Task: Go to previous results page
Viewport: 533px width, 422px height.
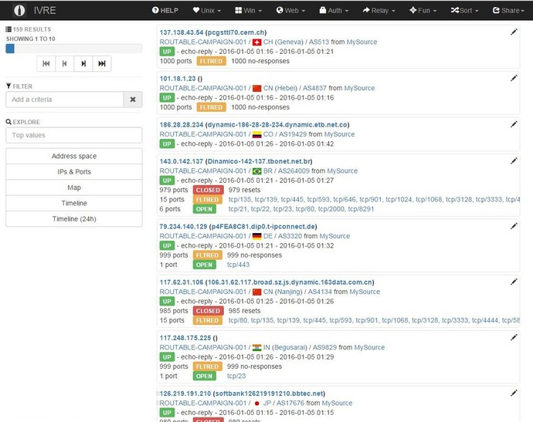Action: point(65,63)
